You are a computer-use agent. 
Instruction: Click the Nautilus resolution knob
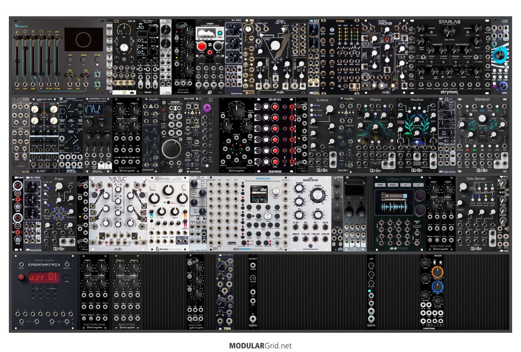417,120
